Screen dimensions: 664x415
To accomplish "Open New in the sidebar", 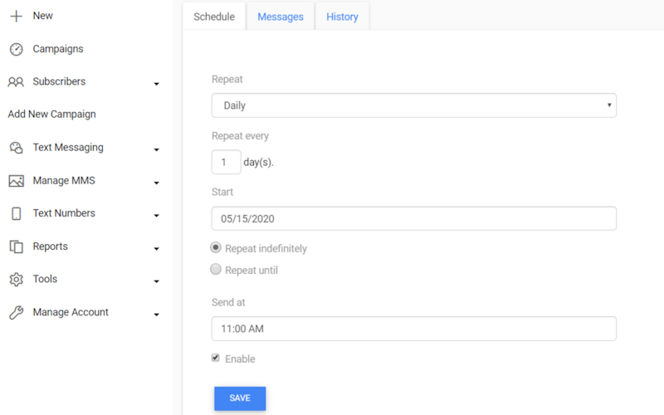I will point(43,16).
